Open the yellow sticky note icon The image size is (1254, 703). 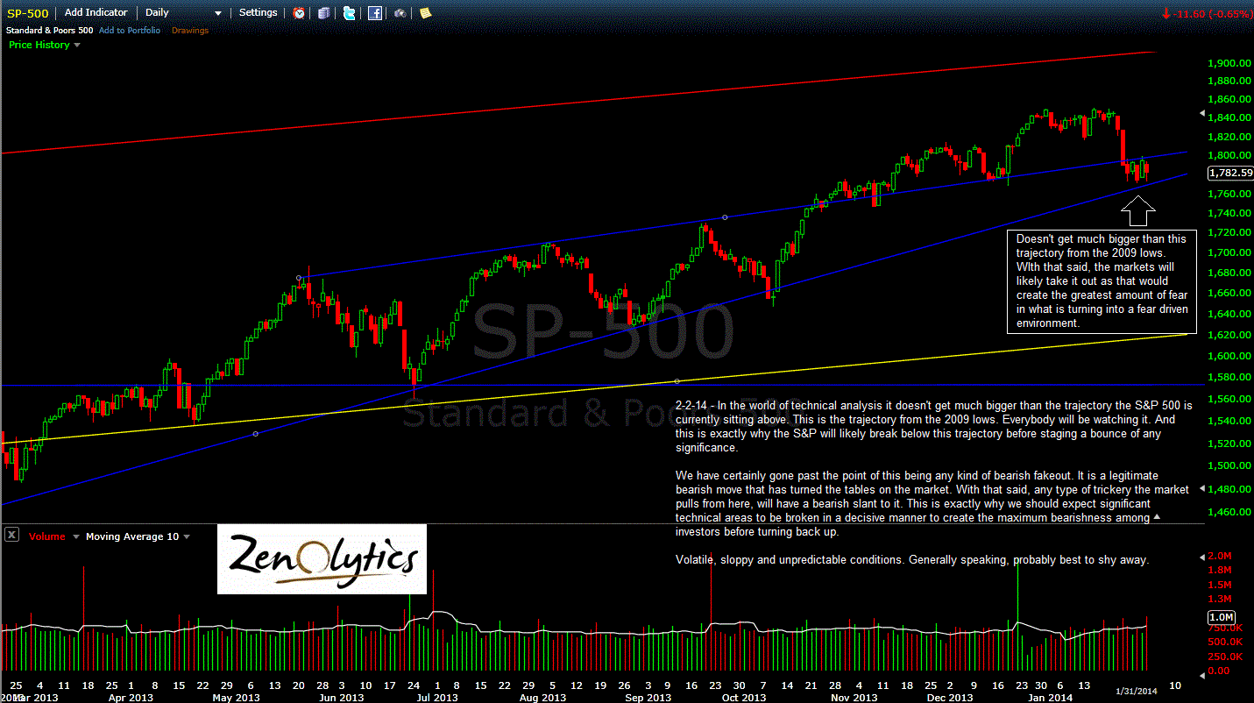coord(425,13)
